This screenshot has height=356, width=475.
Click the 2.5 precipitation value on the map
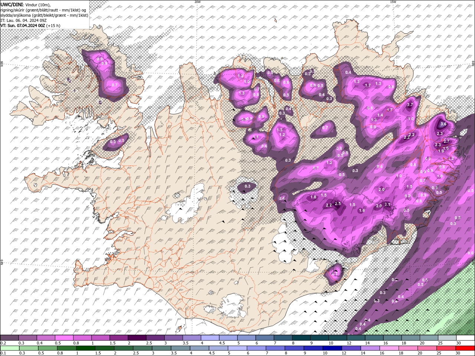click(x=338, y=204)
